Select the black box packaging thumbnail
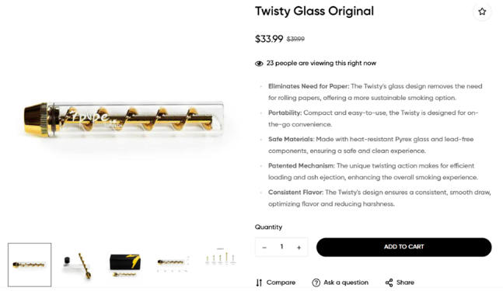 pyautogui.click(x=125, y=265)
